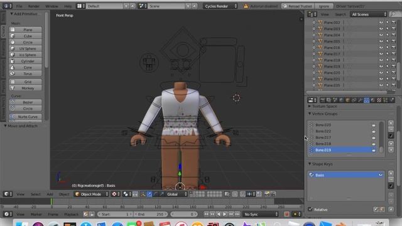Open the World properties tab icon

[x=342, y=100]
